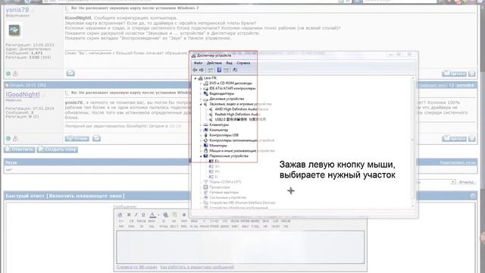This screenshot has width=485, height=273.
Task: Select Порты (COM и LPT) tree item
Action: pyautogui.click(x=225, y=182)
